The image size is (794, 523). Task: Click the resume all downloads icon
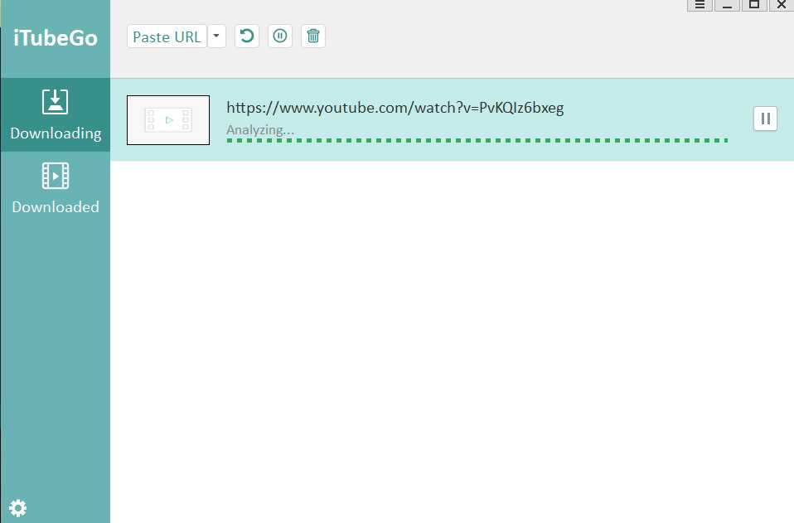tap(247, 36)
